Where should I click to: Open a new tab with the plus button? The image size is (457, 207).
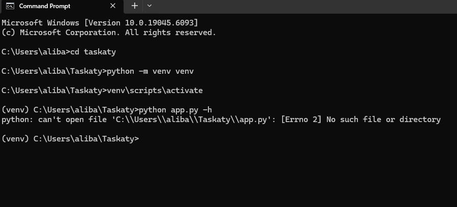[134, 6]
